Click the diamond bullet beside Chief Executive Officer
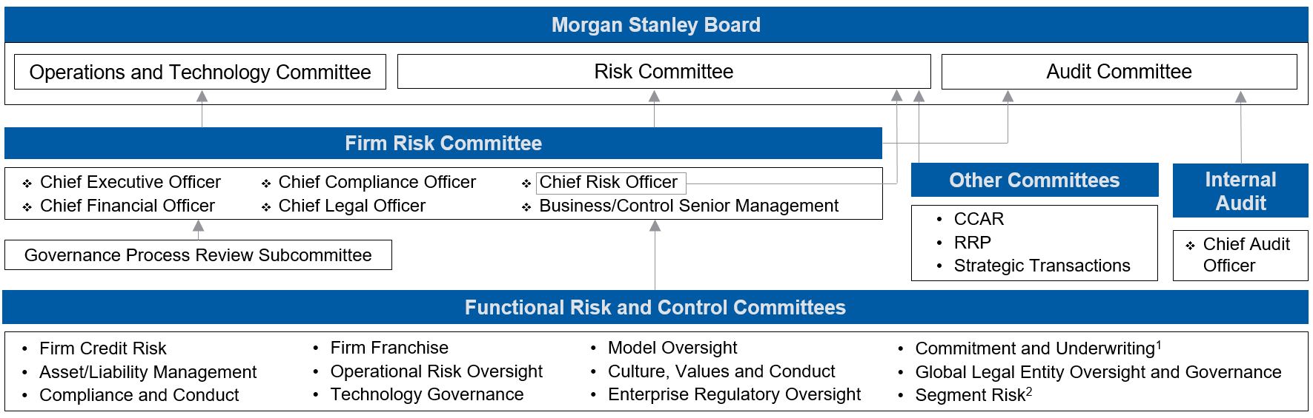Image resolution: width=1313 pixels, height=418 pixels. [x=27, y=183]
